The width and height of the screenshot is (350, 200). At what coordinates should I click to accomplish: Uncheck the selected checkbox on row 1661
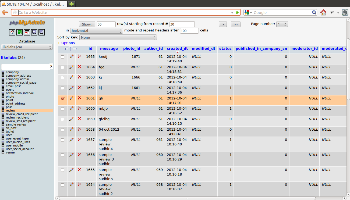pyautogui.click(x=62, y=99)
